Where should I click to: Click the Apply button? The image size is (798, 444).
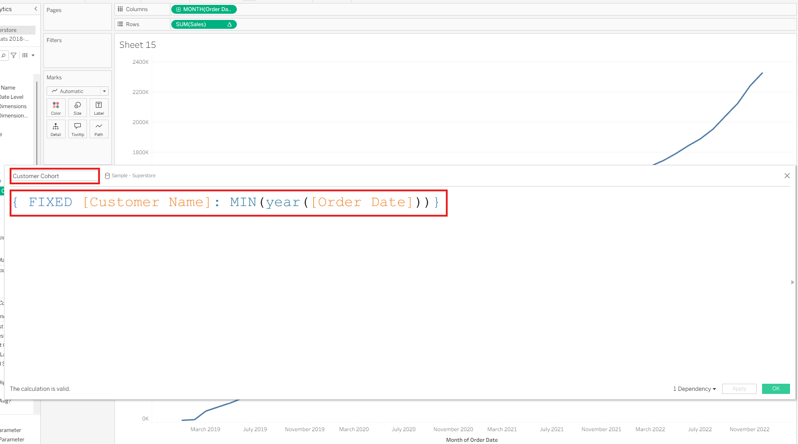(x=739, y=389)
